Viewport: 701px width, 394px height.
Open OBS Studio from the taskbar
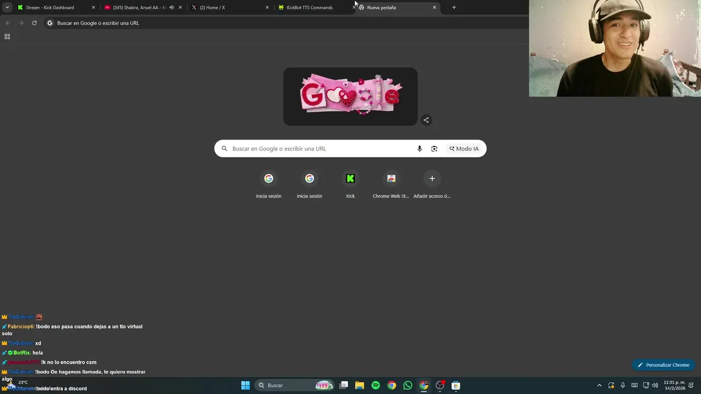click(x=440, y=385)
